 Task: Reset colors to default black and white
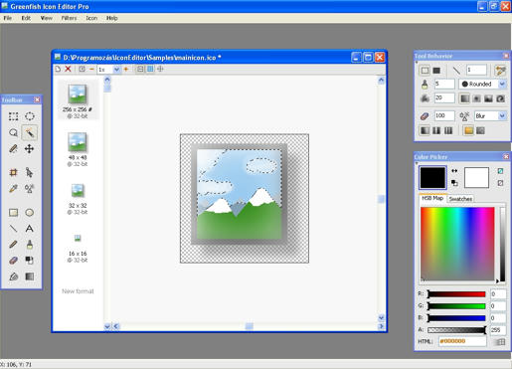click(454, 183)
